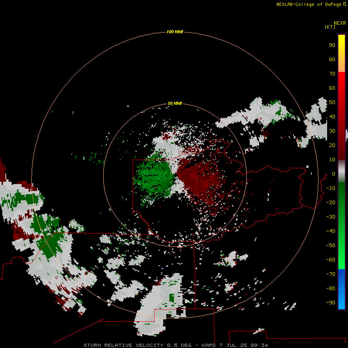Click the -50 value on the velocity scale
The height and width of the screenshot is (348, 348).
pyautogui.click(x=331, y=246)
